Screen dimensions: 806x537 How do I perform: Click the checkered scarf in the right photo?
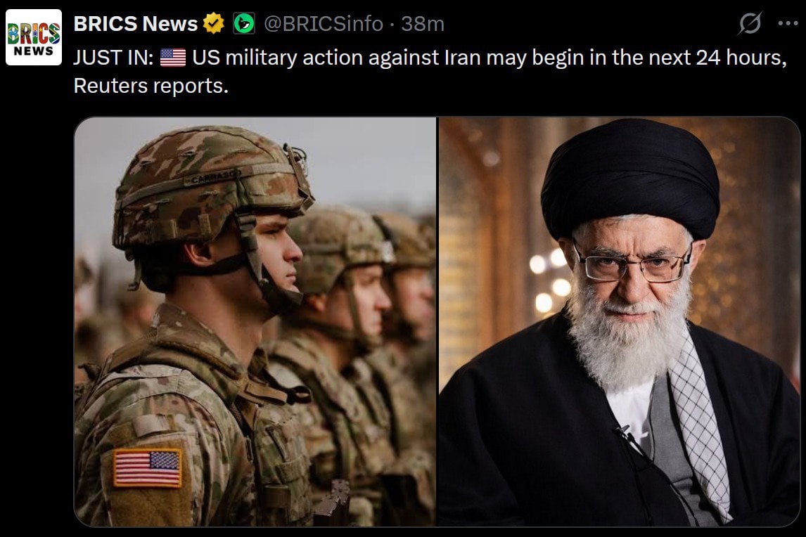[x=700, y=427]
